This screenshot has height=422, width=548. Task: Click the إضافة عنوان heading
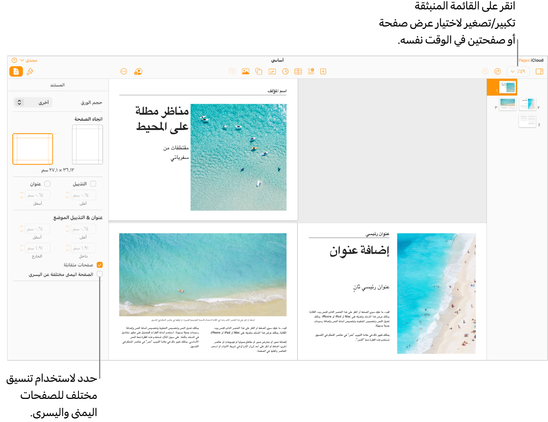(359, 250)
